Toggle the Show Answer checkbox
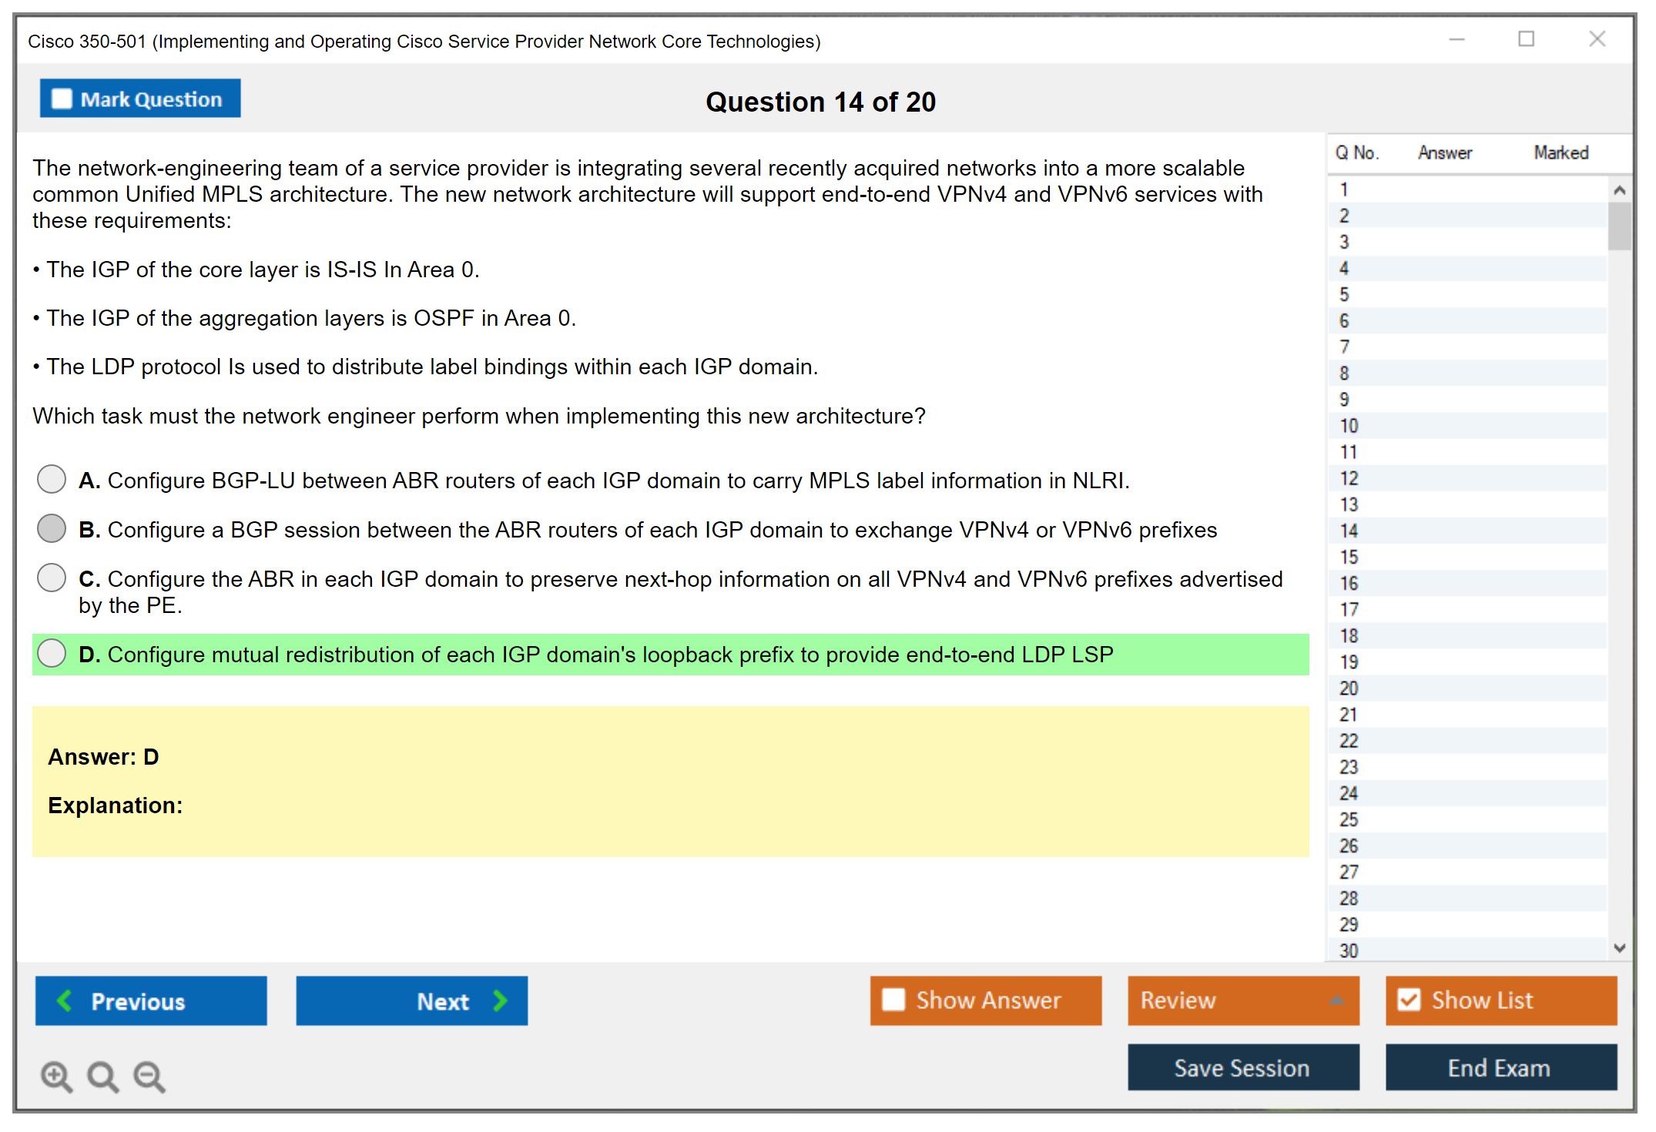This screenshot has height=1132, width=1656. point(893,1000)
